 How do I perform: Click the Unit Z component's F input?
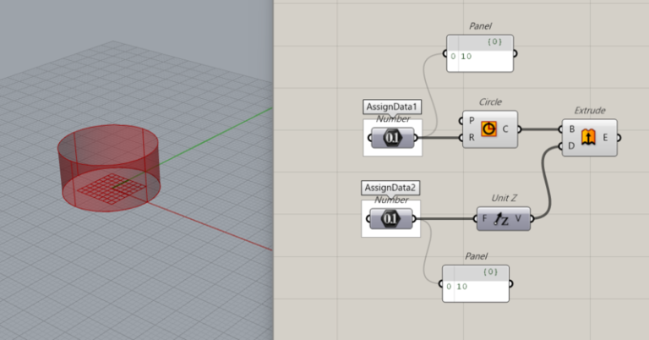(485, 220)
